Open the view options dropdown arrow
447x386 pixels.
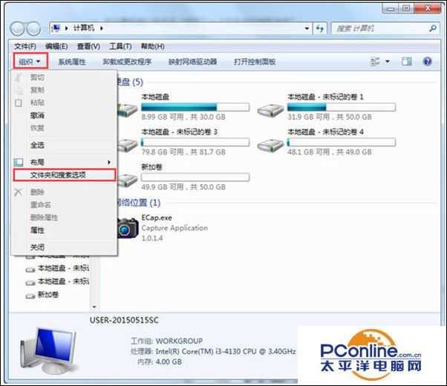pyautogui.click(x=388, y=62)
